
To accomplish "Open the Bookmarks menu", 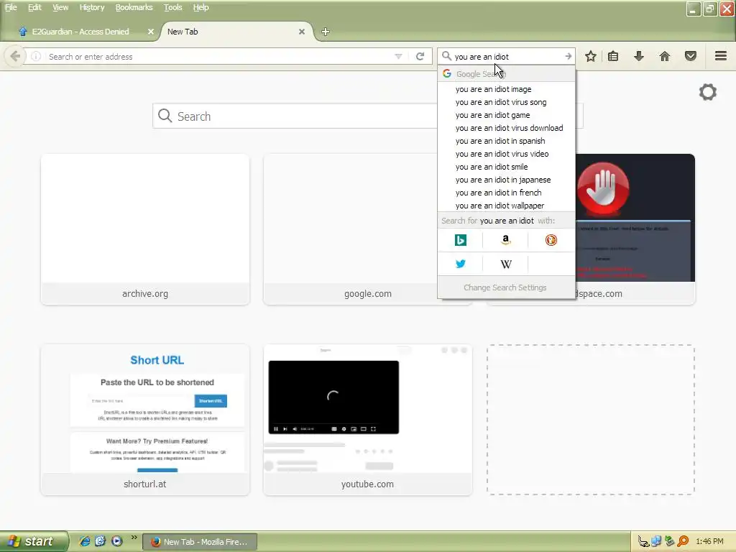I will pos(134,7).
